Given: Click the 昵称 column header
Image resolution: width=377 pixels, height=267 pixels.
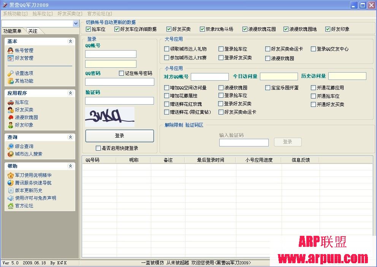Looking at the screenshot, I should (134, 160).
